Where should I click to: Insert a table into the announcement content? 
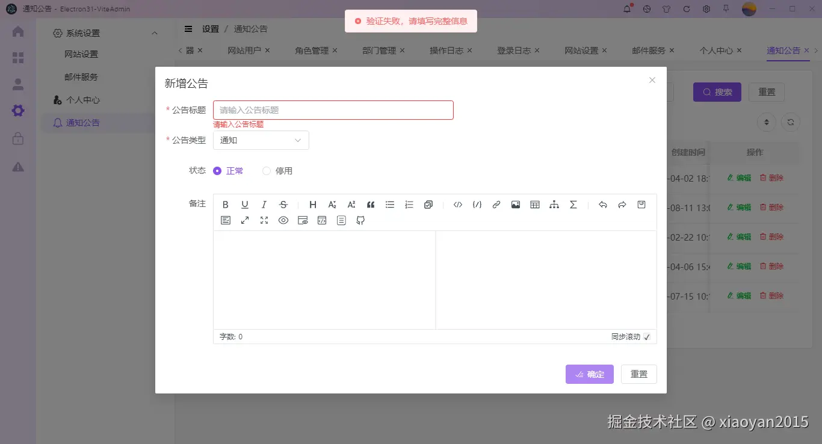tap(534, 205)
